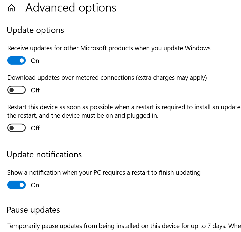The width and height of the screenshot is (241, 232).
Task: Enable downloading updates over metered connections
Action: [17, 90]
